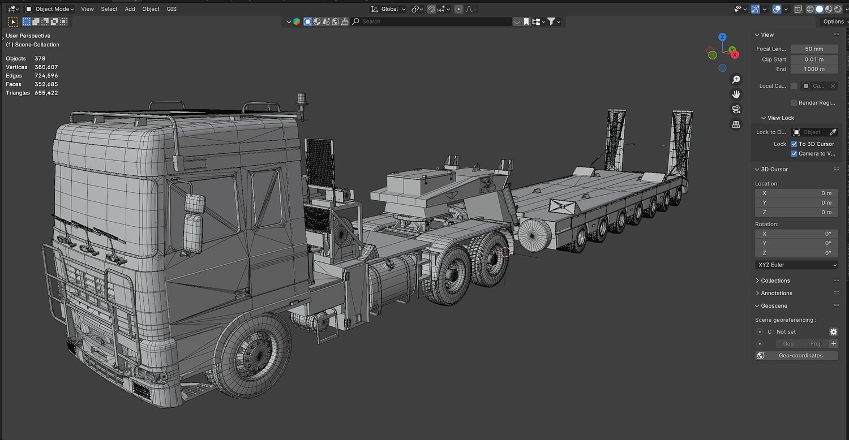849x440 pixels.
Task: Click the clip End 1000 m field
Action: point(814,69)
